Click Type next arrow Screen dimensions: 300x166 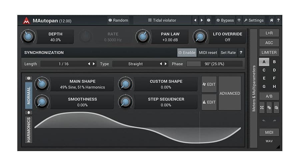coord(166,64)
